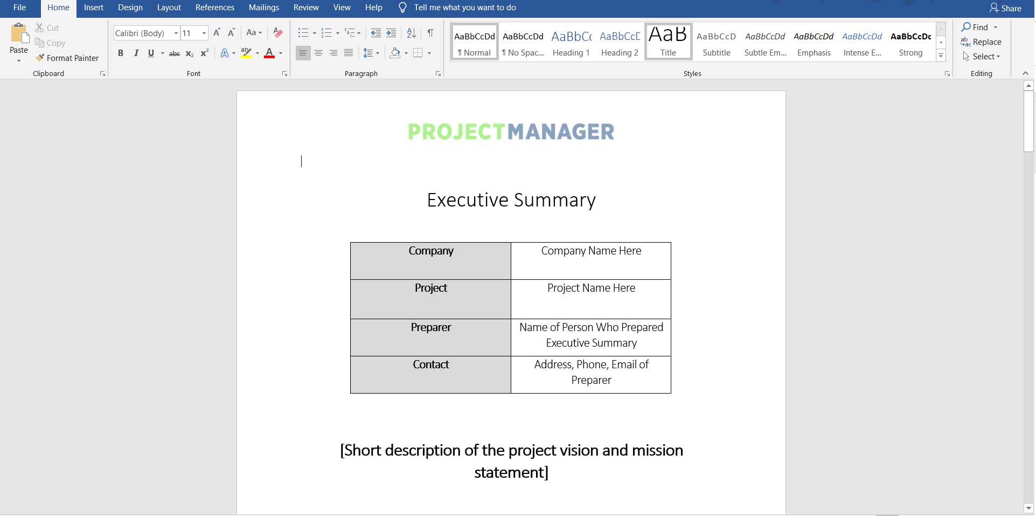Image resolution: width=1036 pixels, height=516 pixels.
Task: Toggle Bold formatting
Action: click(121, 53)
